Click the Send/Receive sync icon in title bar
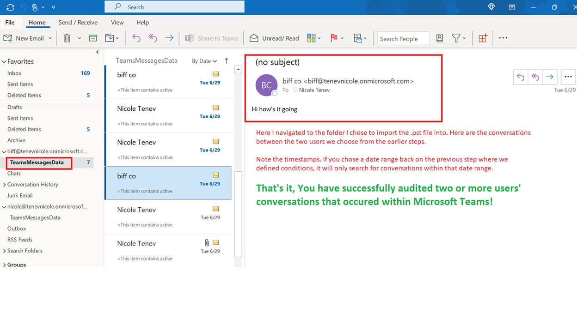The image size is (577, 331). point(10,7)
